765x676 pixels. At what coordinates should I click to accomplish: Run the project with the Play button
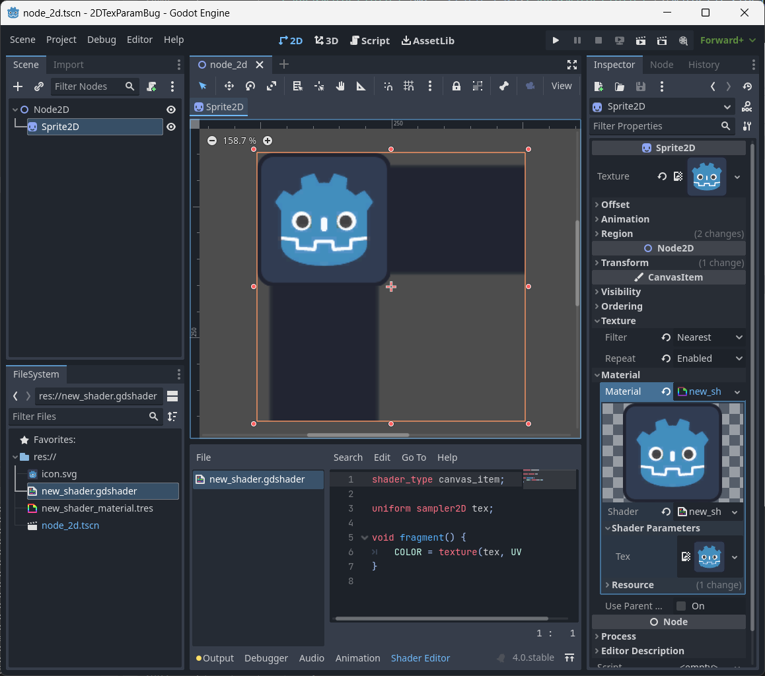click(556, 40)
